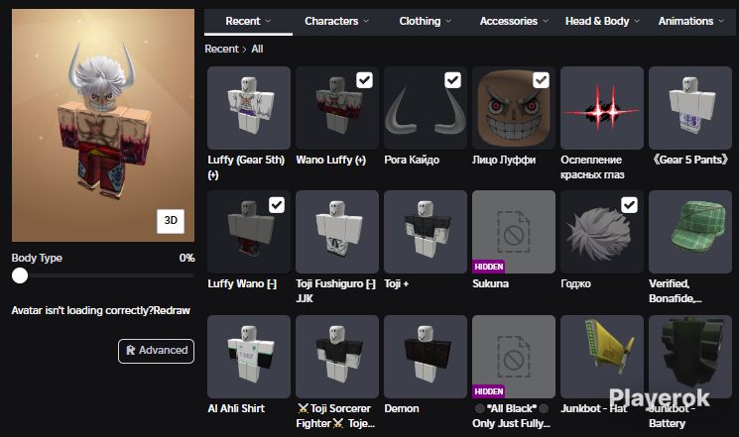Screen dimensions: 739x437
Task: Click the 3D view button
Action: click(x=171, y=220)
